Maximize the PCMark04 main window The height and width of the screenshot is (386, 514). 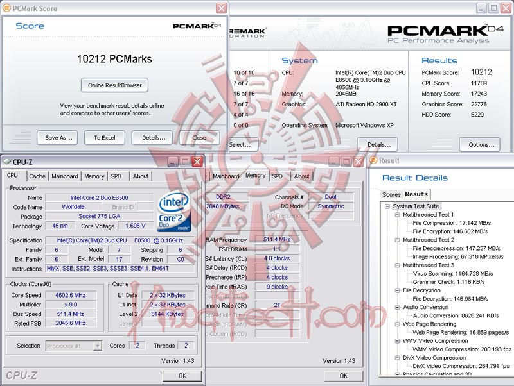coord(493,8)
